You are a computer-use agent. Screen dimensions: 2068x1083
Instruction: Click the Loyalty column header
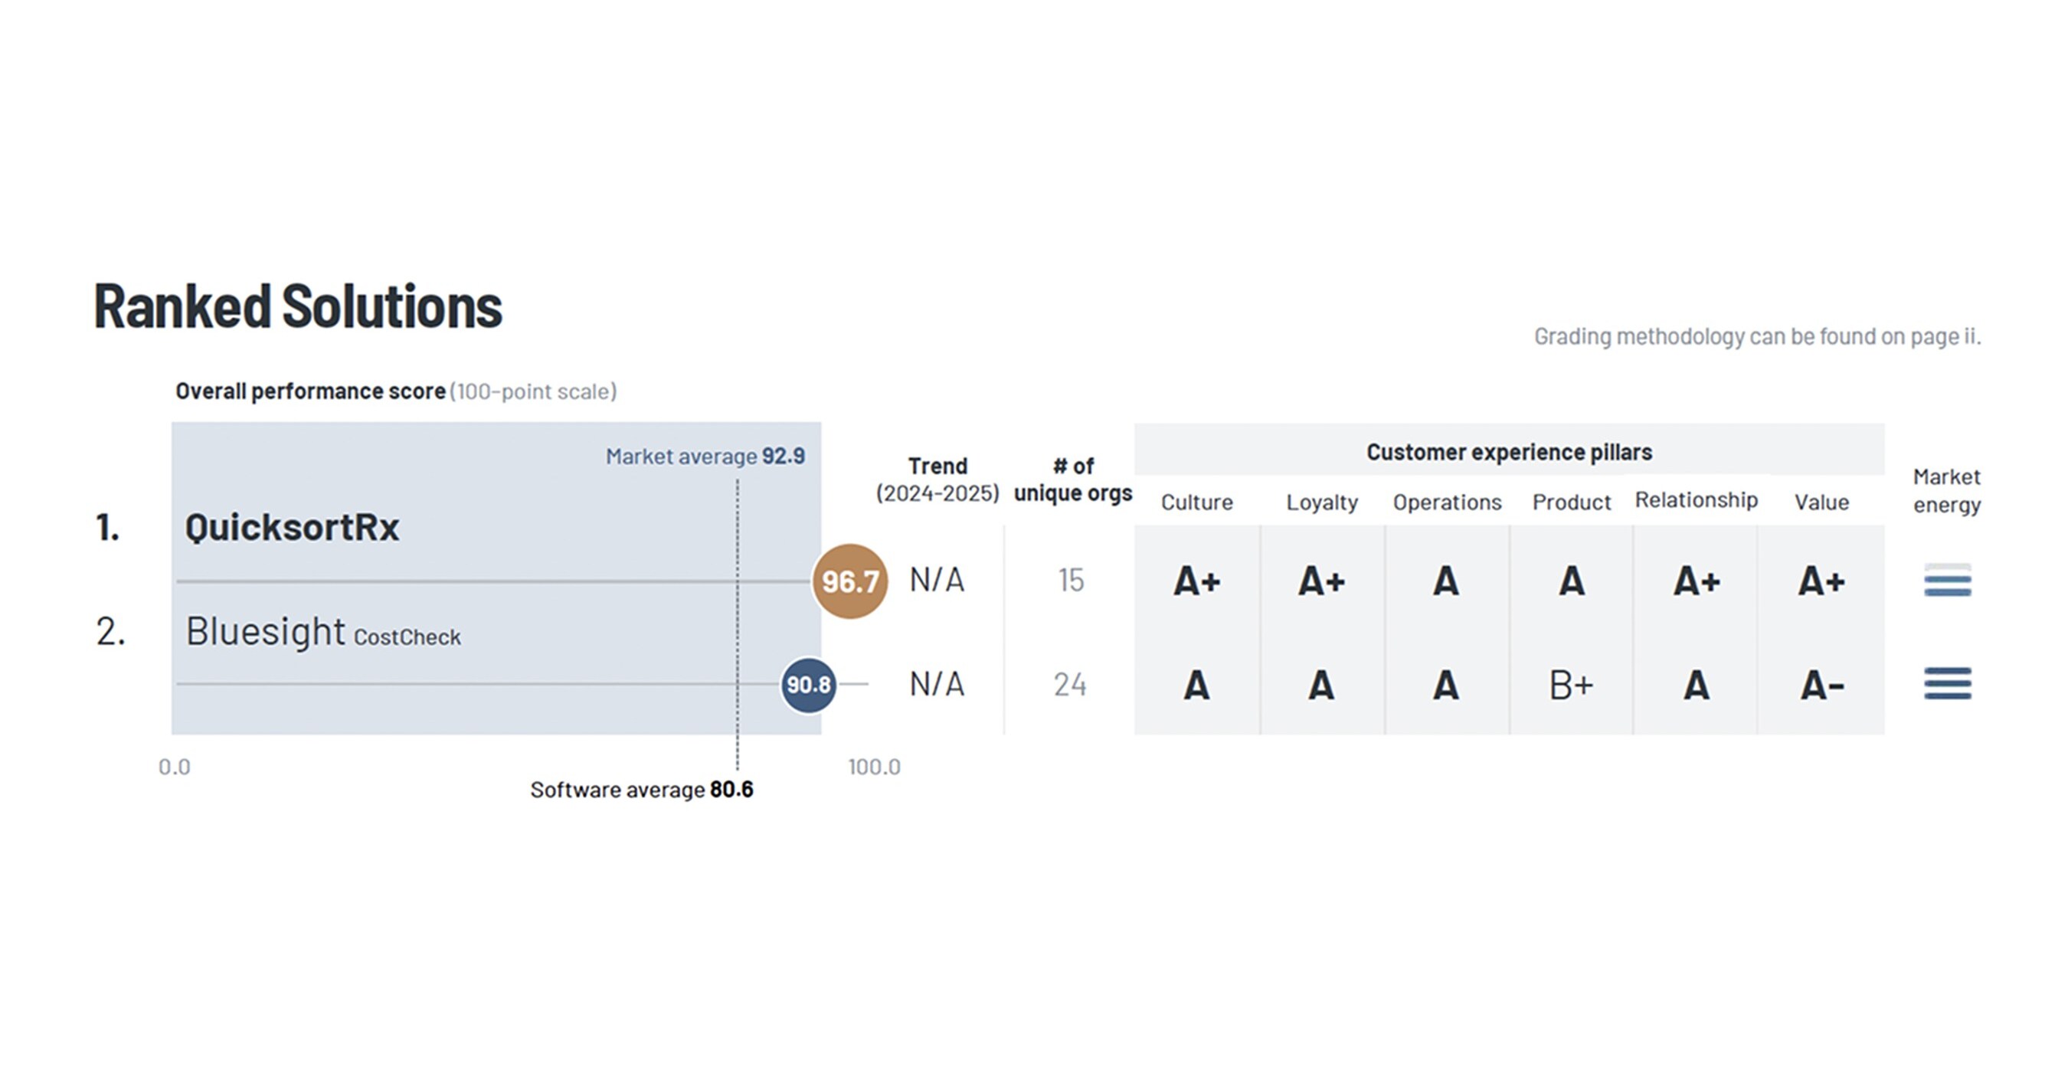[1321, 502]
